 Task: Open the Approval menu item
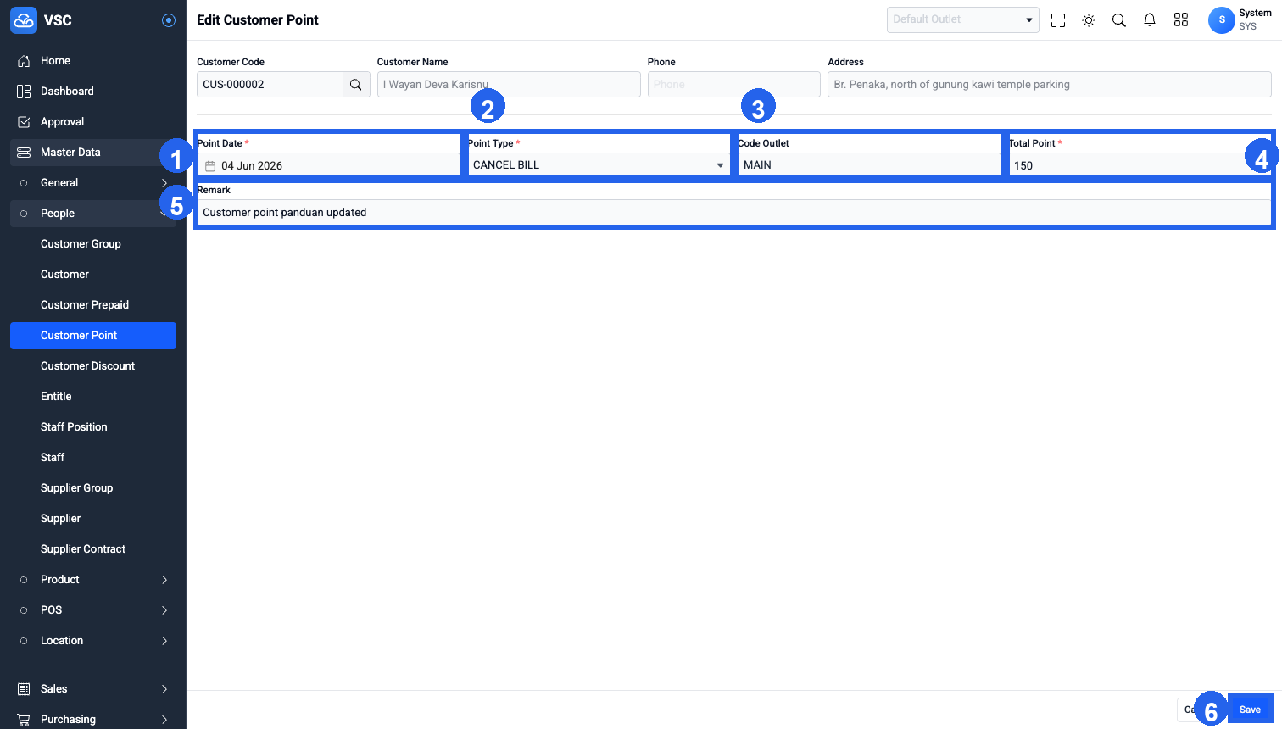(93, 122)
